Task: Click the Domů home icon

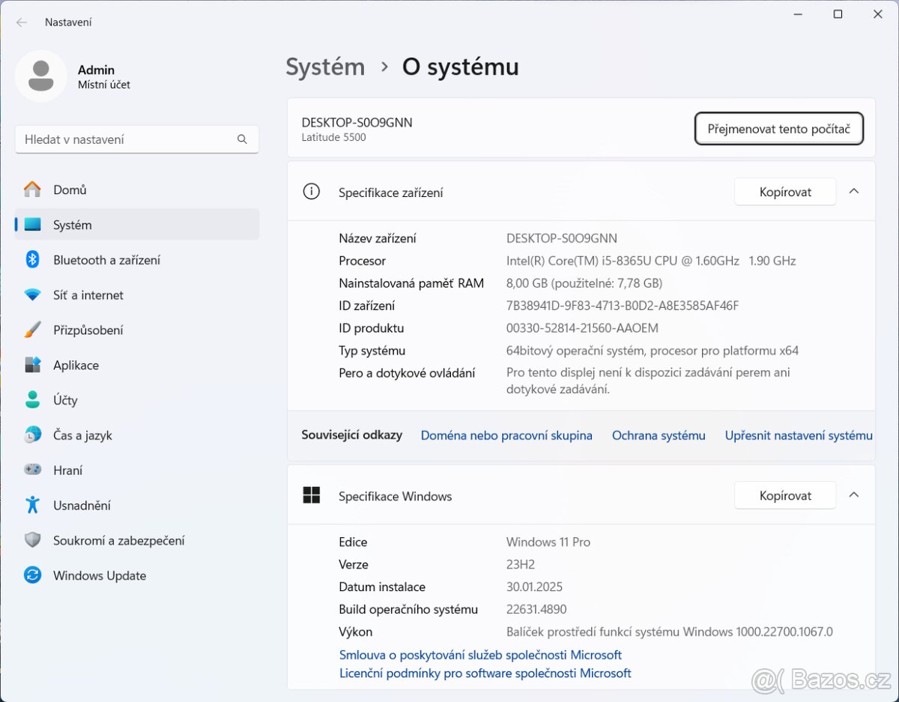Action: tap(32, 190)
